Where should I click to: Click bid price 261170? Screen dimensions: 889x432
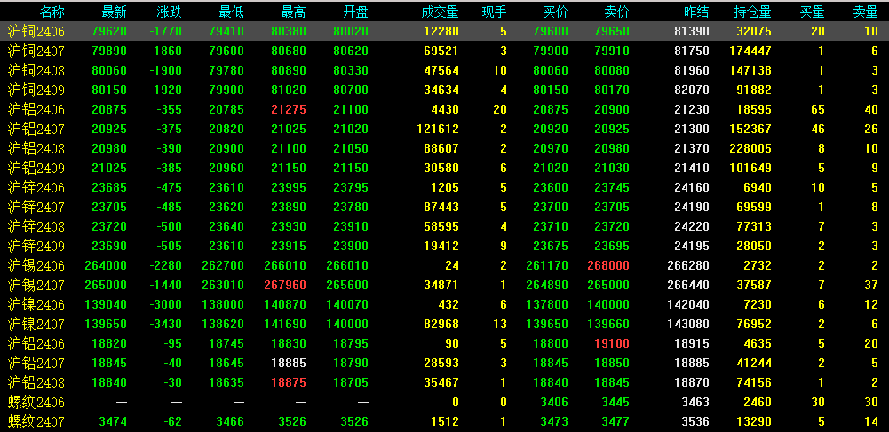(x=547, y=265)
